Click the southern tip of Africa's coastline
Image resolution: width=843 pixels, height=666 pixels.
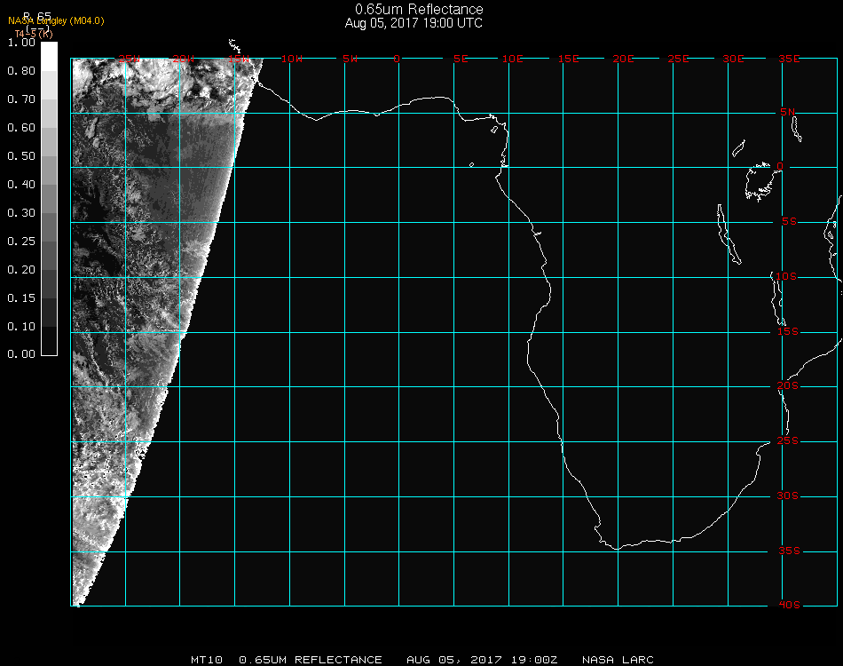616,547
